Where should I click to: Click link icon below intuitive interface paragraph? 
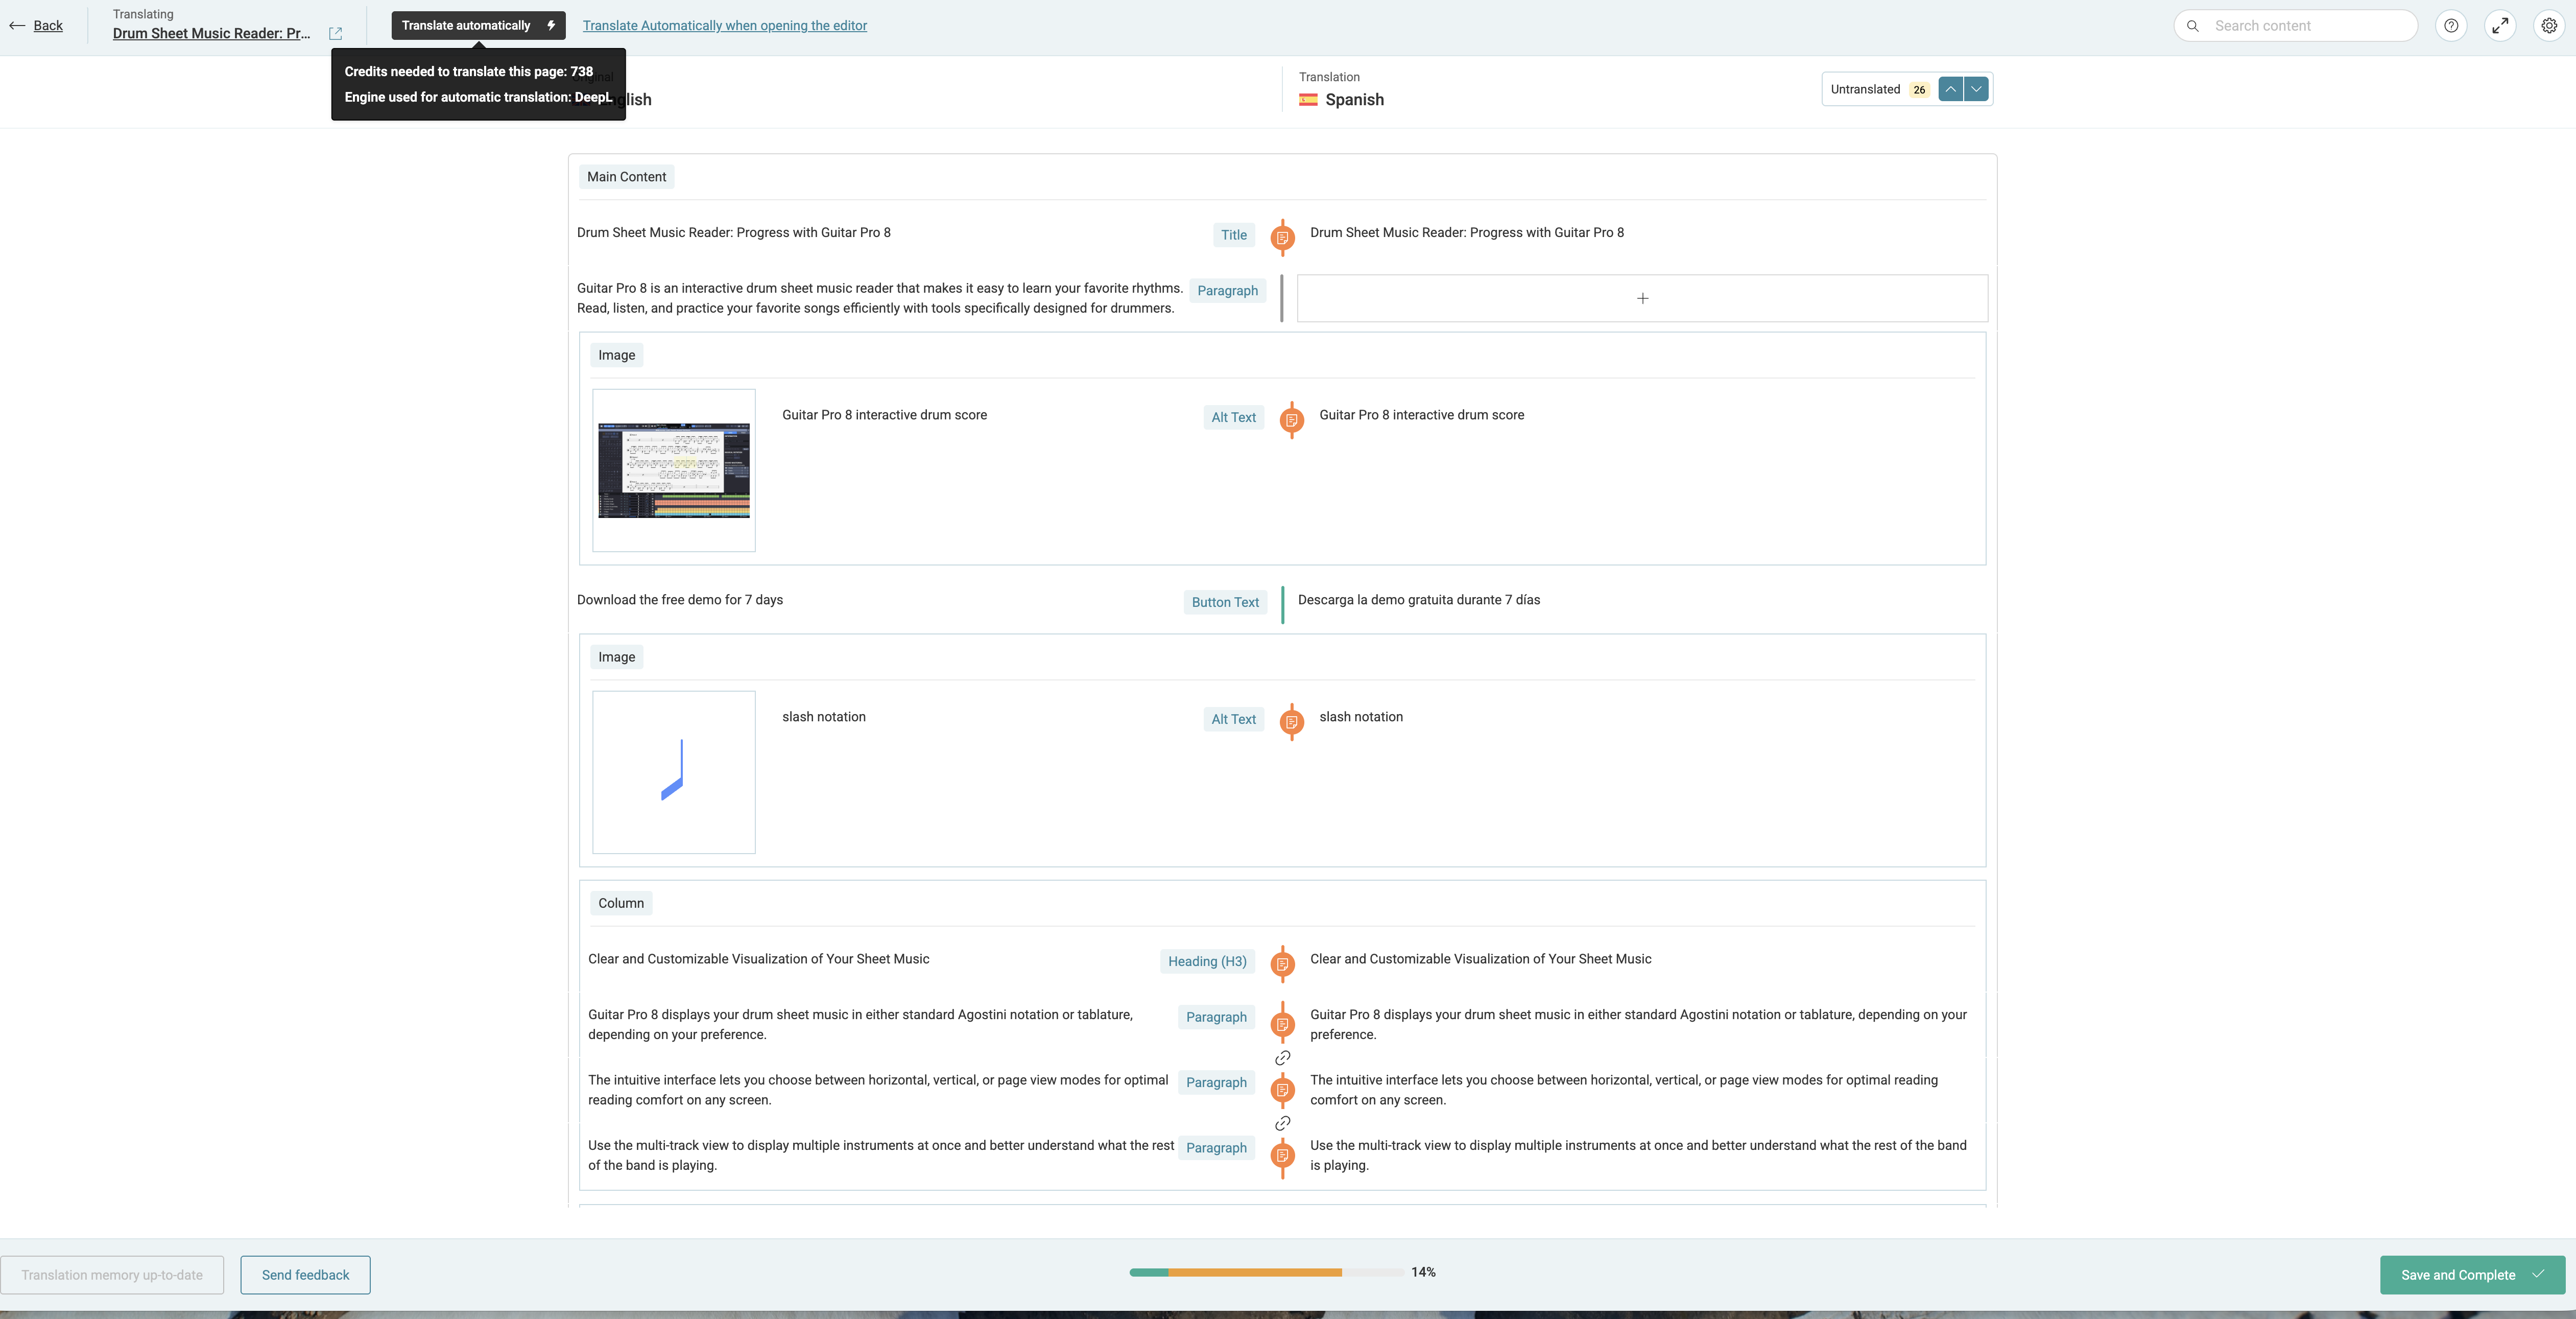[x=1282, y=1124]
